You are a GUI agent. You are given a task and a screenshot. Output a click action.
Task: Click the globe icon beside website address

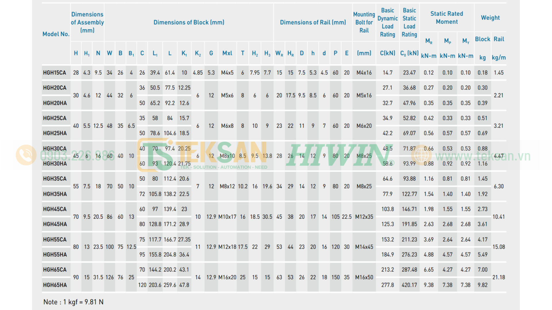[421, 155]
